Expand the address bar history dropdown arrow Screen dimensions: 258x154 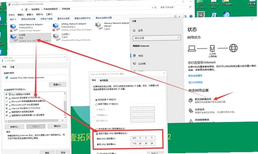point(153,7)
